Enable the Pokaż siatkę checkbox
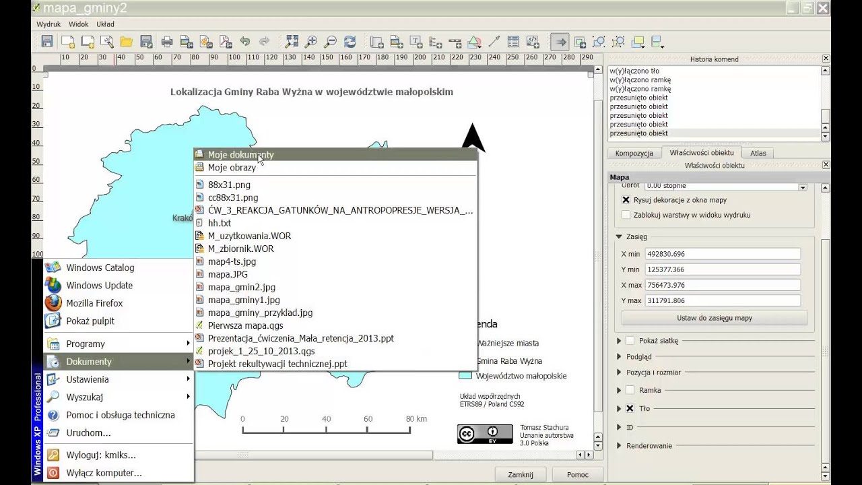This screenshot has width=862, height=485. pos(630,341)
